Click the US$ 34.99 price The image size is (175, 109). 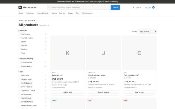point(129,81)
